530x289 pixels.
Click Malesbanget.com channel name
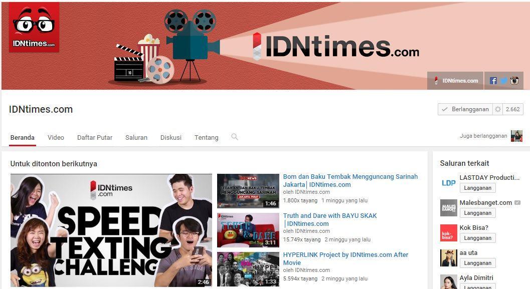(x=486, y=202)
